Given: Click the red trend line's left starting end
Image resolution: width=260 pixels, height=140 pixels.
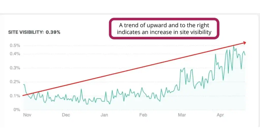Looking at the screenshot, I should 23,95.
